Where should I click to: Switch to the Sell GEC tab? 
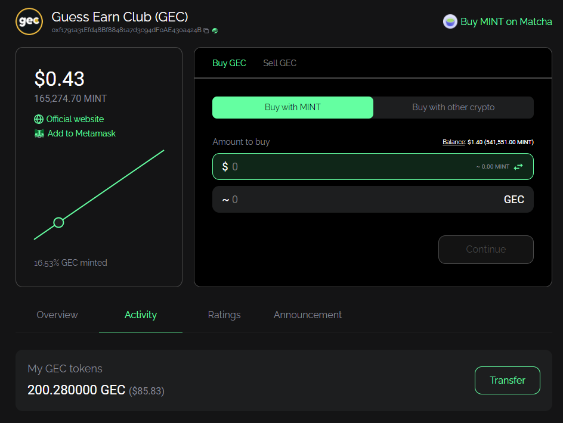click(x=280, y=63)
